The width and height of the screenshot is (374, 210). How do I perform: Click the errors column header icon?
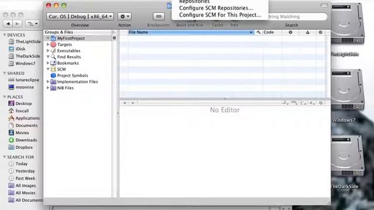tap(290, 32)
